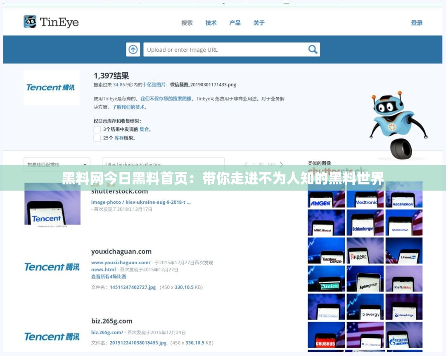The image size is (446, 356).
Task: Open the Carlyle Group similar image thumbnail
Action: [326, 307]
